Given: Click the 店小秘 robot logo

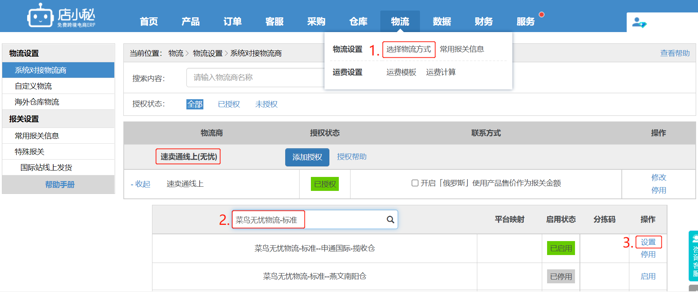Looking at the screenshot, I should coord(40,16).
